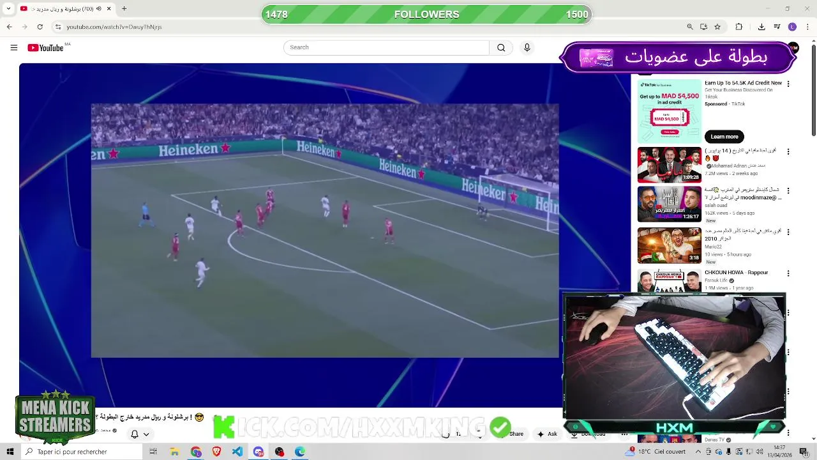Viewport: 817px width, 460px height.
Task: Close the YouTube browser tab
Action: pos(109,9)
